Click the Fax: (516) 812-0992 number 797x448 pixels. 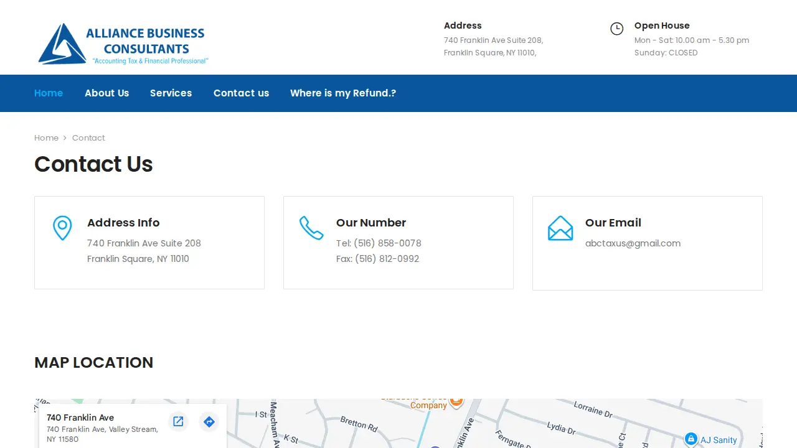[x=377, y=259]
